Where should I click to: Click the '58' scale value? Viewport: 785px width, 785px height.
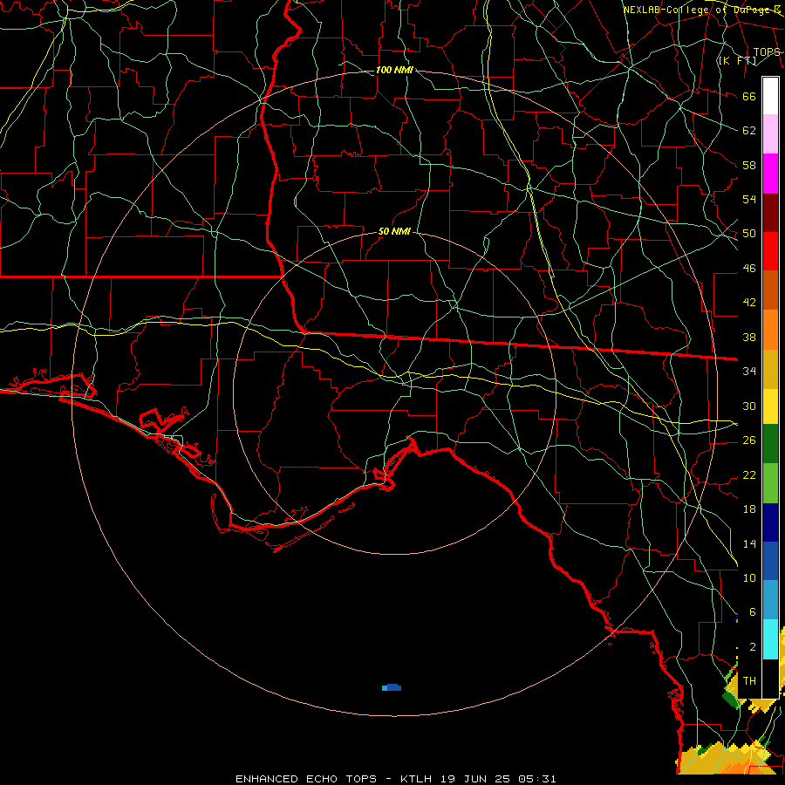[x=749, y=165]
